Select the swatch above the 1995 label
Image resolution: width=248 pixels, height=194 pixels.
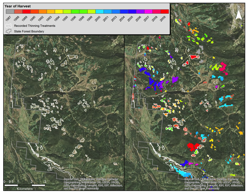click(x=67, y=12)
